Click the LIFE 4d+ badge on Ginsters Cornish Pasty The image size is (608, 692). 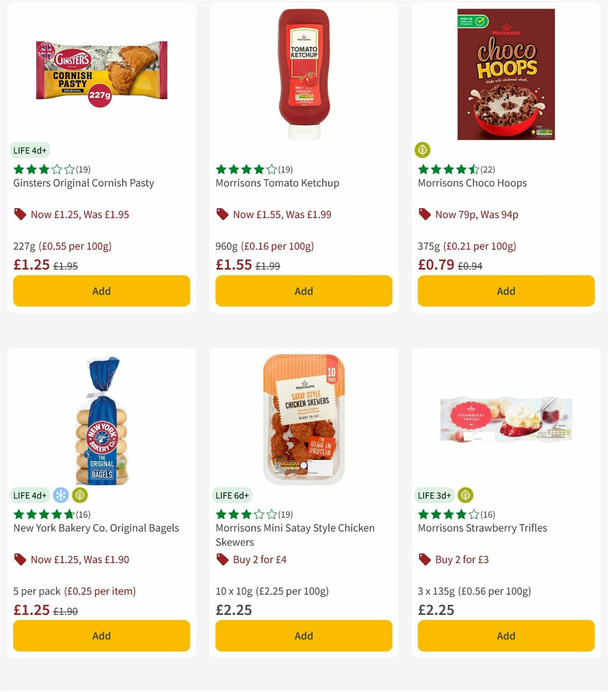pos(29,150)
